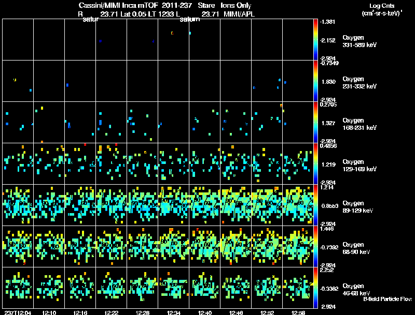Click the 'Lat 0.05 LT 1233 L' header text
The height and width of the screenshot is (315, 415).
click(150, 14)
